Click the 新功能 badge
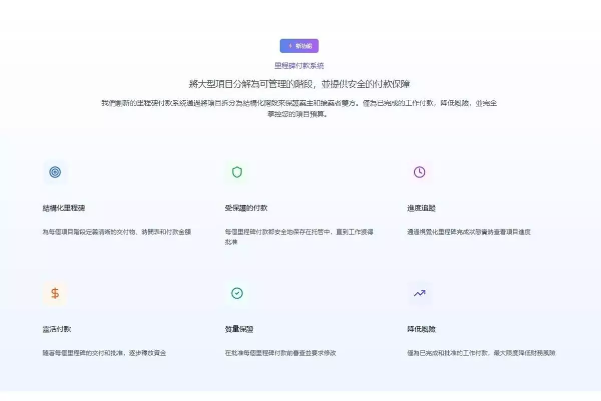Image resolution: width=601 pixels, height=401 pixels. 299,46
